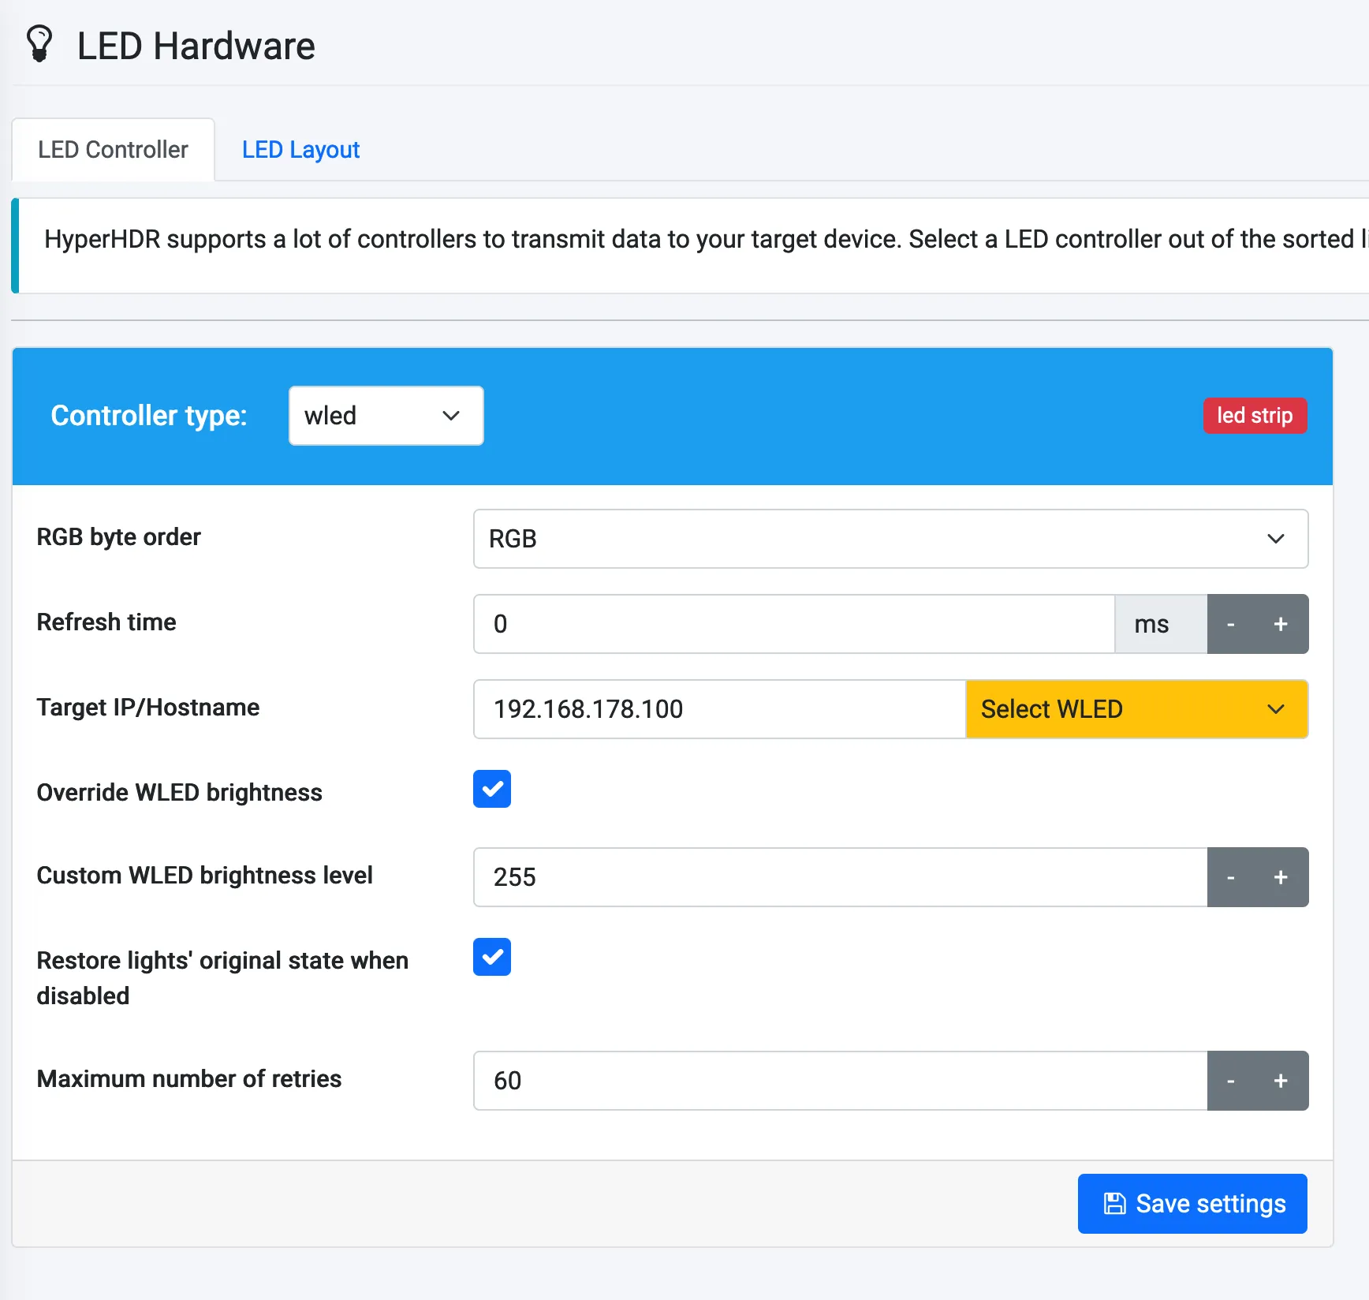Click the Refresh time value field
This screenshot has width=1369, height=1300.
coord(793,624)
